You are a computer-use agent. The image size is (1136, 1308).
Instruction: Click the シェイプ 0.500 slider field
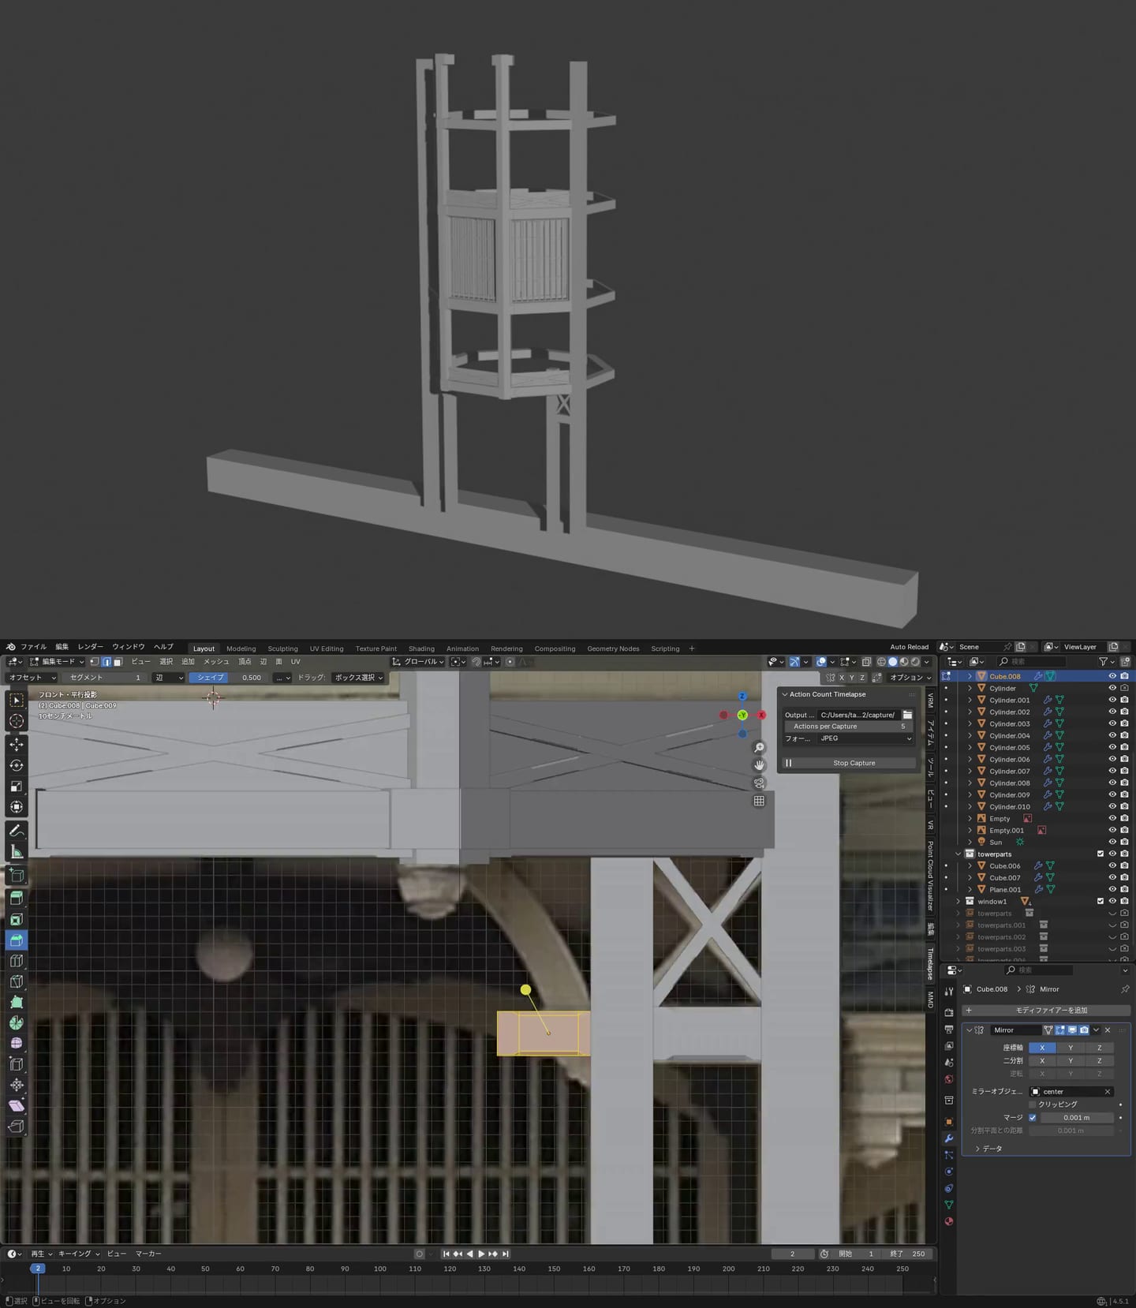click(x=229, y=678)
